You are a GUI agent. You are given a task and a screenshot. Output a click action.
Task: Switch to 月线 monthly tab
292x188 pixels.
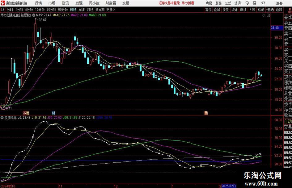pyautogui.click(x=90, y=10)
